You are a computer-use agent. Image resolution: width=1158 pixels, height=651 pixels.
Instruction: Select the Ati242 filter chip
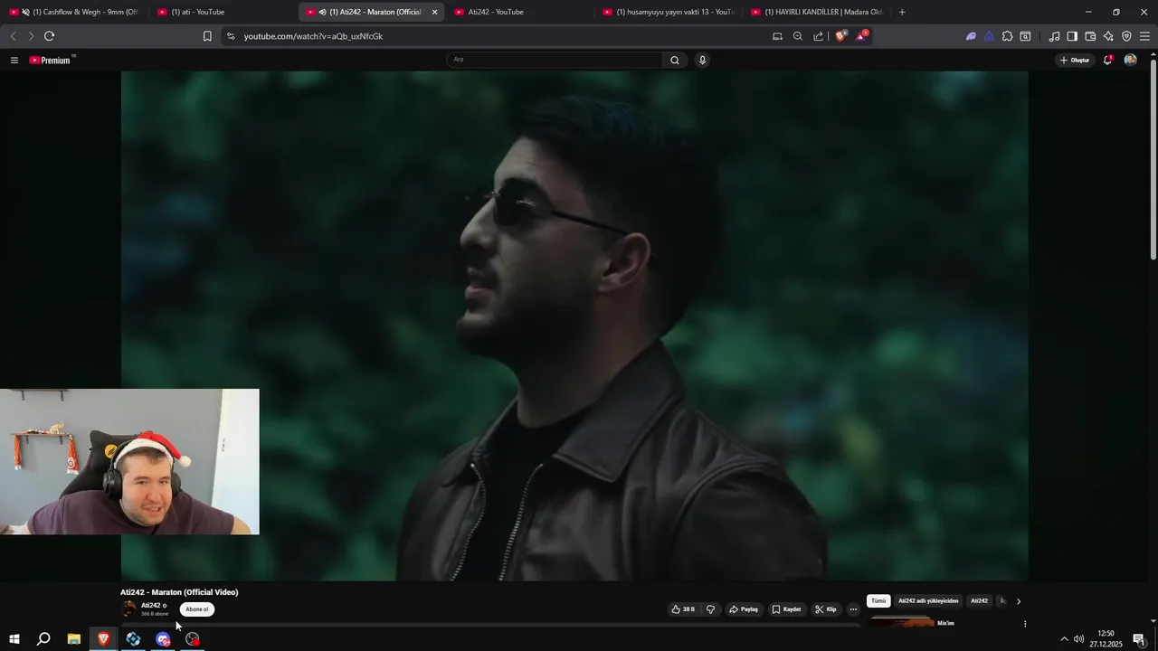coord(979,601)
